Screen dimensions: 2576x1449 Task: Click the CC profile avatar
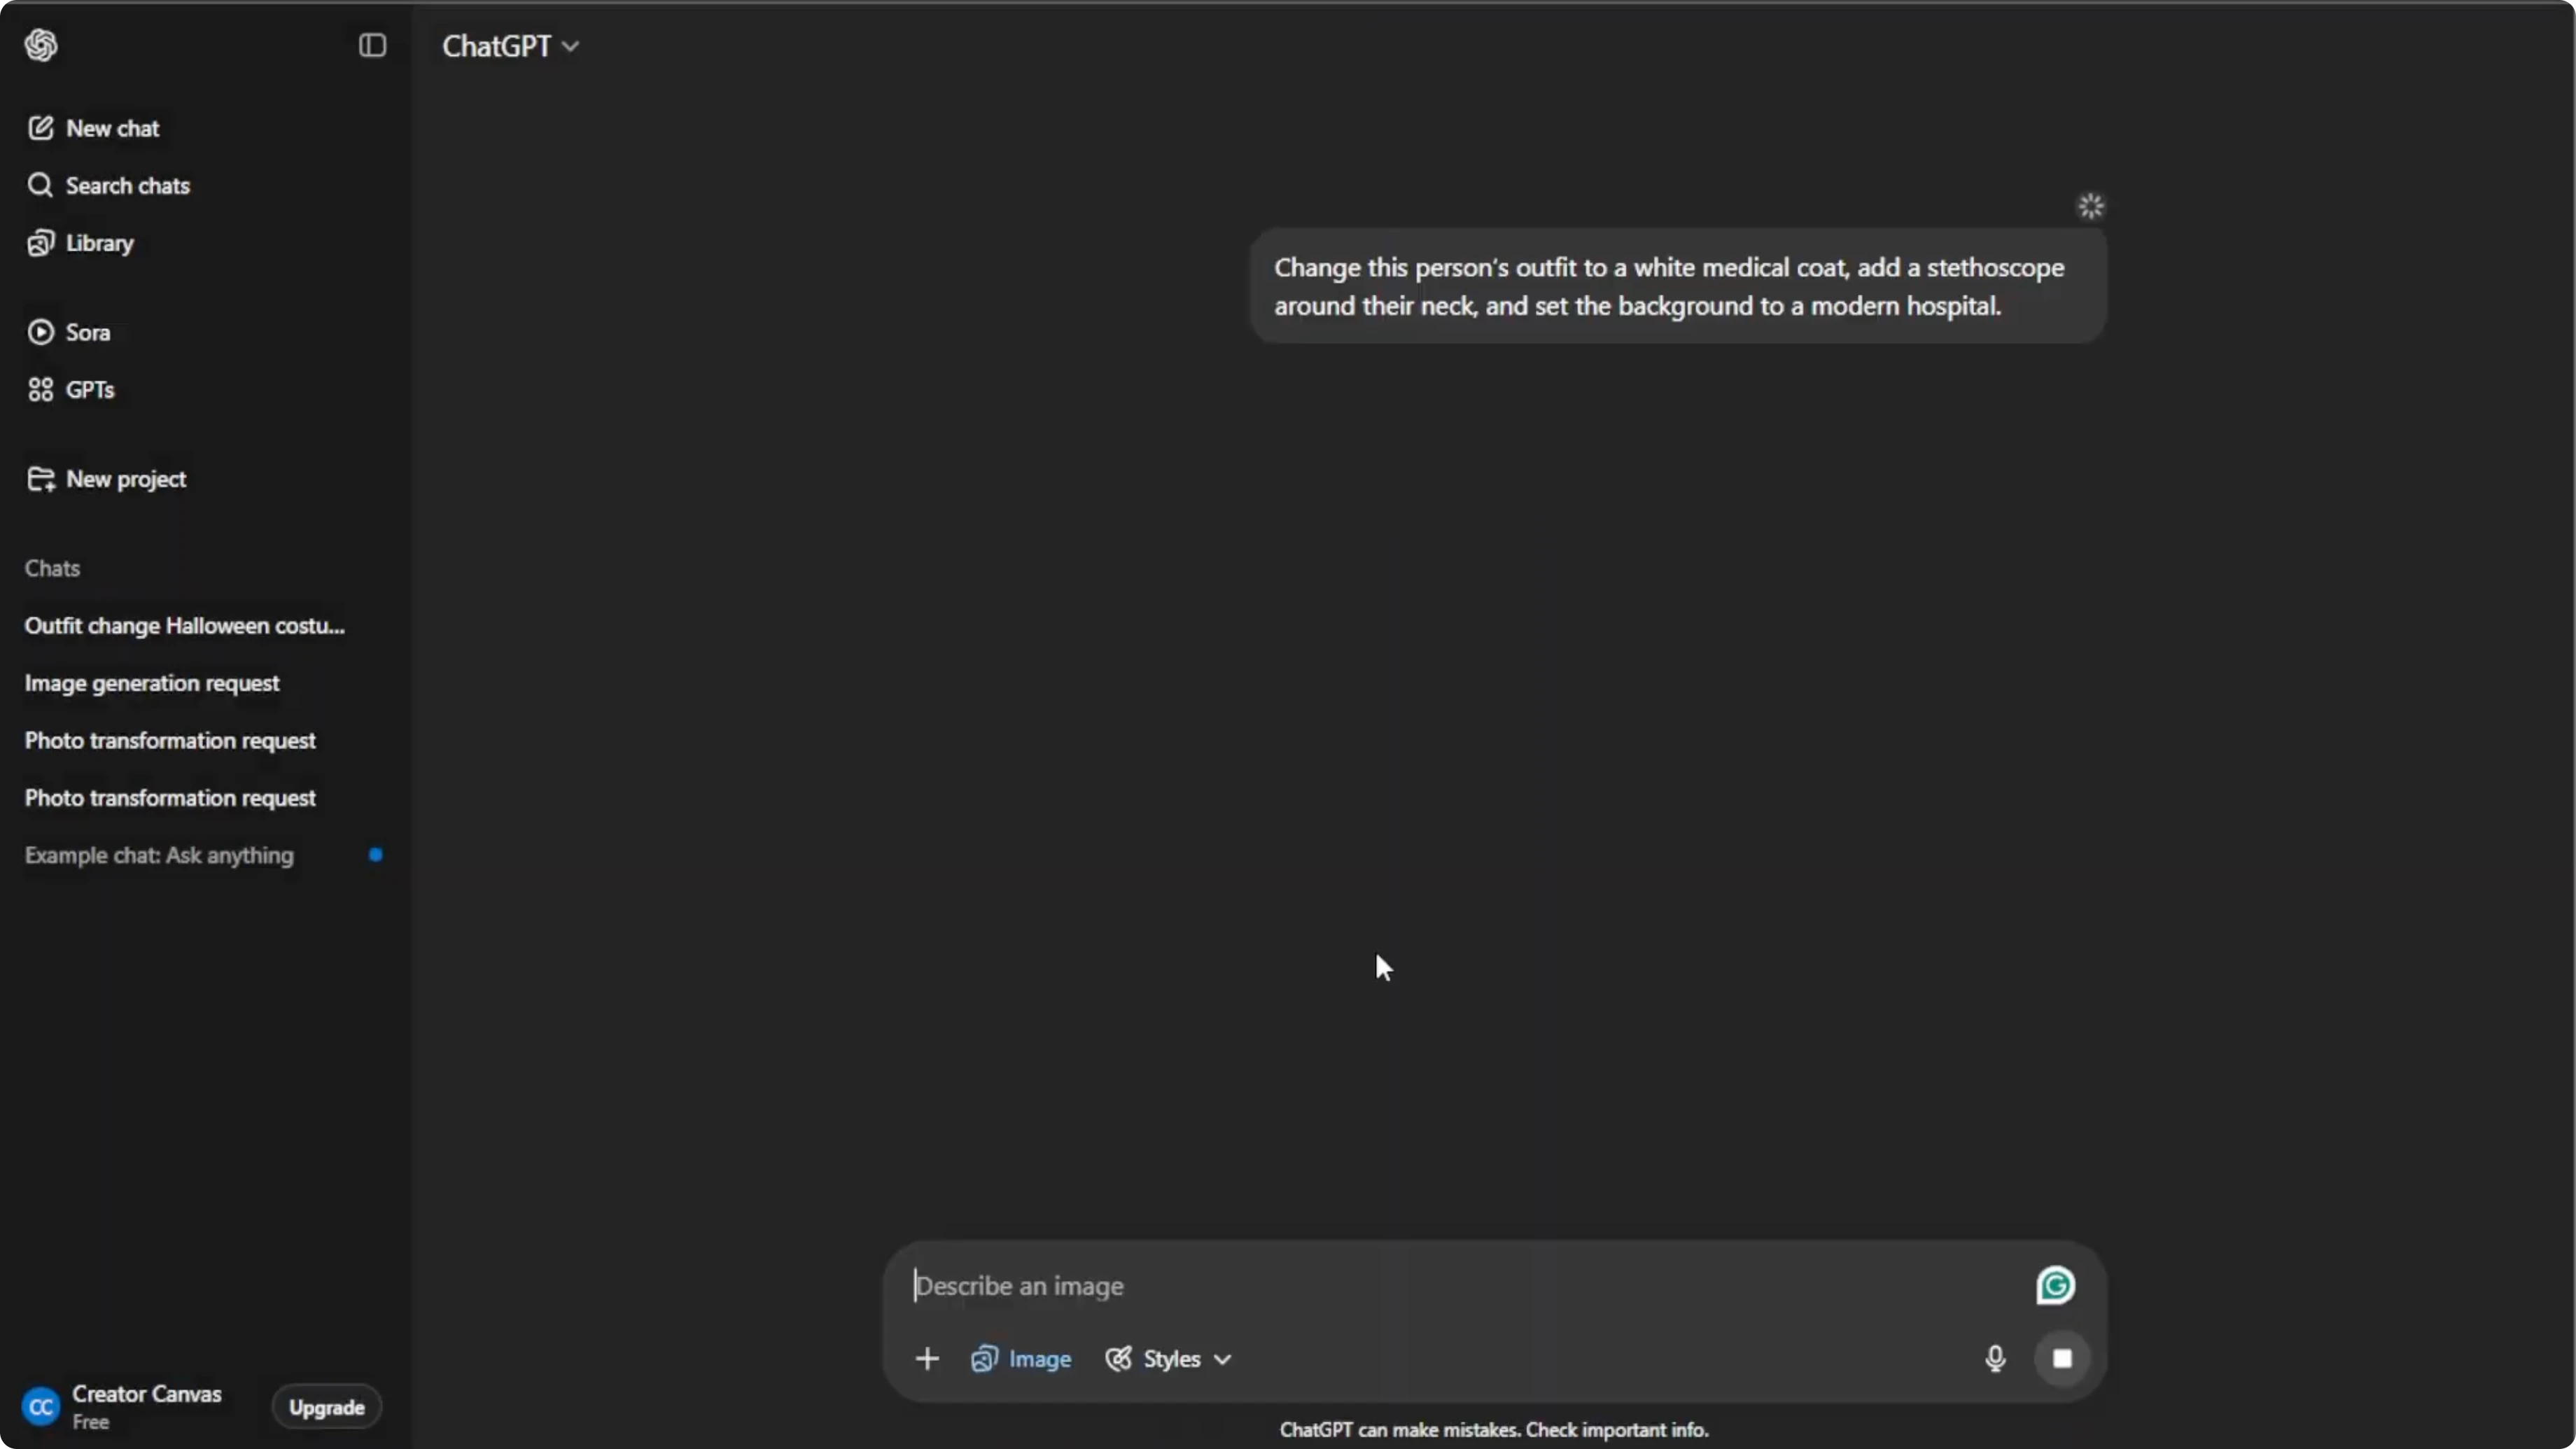(x=40, y=1408)
